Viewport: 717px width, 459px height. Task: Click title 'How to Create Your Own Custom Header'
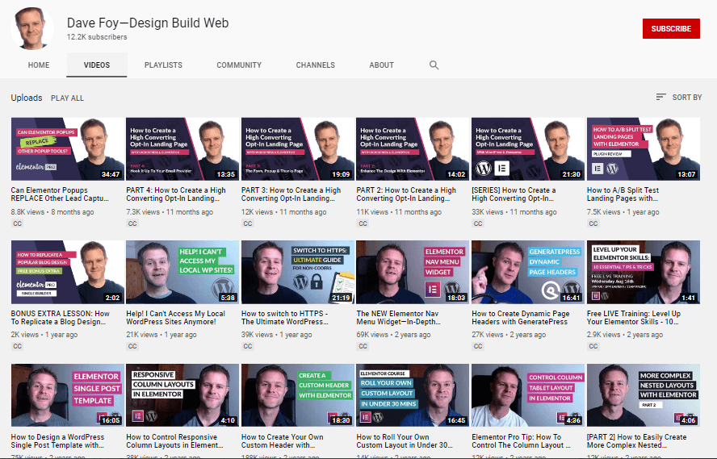tap(283, 440)
